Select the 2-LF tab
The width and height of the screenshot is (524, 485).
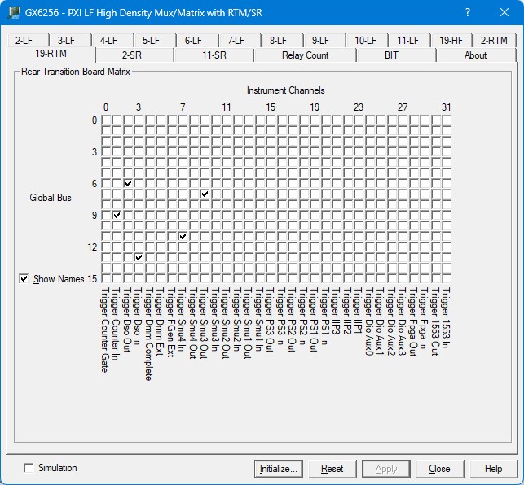tap(25, 40)
